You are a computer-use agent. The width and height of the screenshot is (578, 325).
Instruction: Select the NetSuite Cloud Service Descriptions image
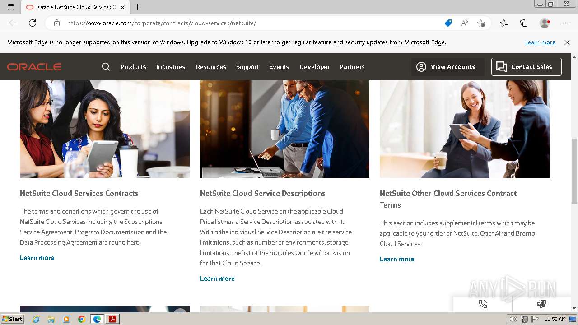point(284,129)
